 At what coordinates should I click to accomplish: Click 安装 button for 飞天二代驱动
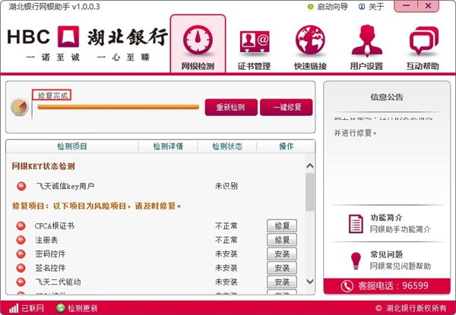(x=282, y=282)
